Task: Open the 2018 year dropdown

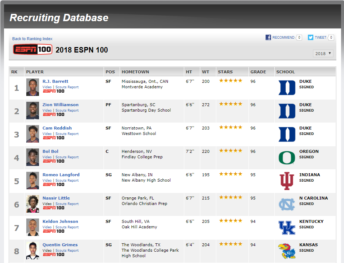Action: click(323, 53)
